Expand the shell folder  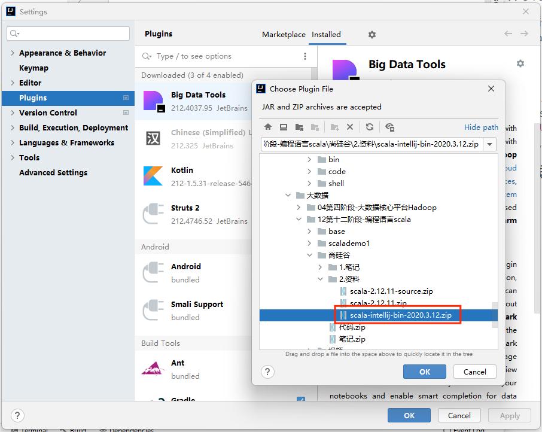pyautogui.click(x=309, y=183)
